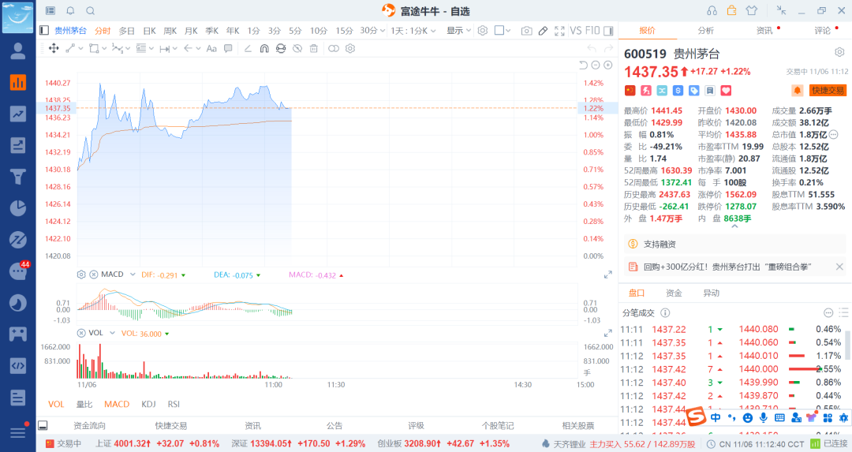The height and width of the screenshot is (452, 852).
Task: Enter fullscreen chart mode
Action: 559,31
